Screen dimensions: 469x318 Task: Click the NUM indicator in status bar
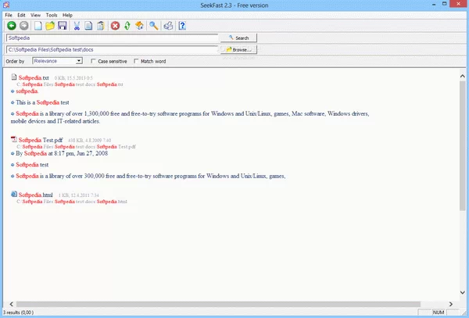(439, 313)
